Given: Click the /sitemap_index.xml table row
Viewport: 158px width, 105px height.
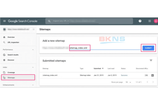Looking at the screenshot, I should [x=98, y=75].
